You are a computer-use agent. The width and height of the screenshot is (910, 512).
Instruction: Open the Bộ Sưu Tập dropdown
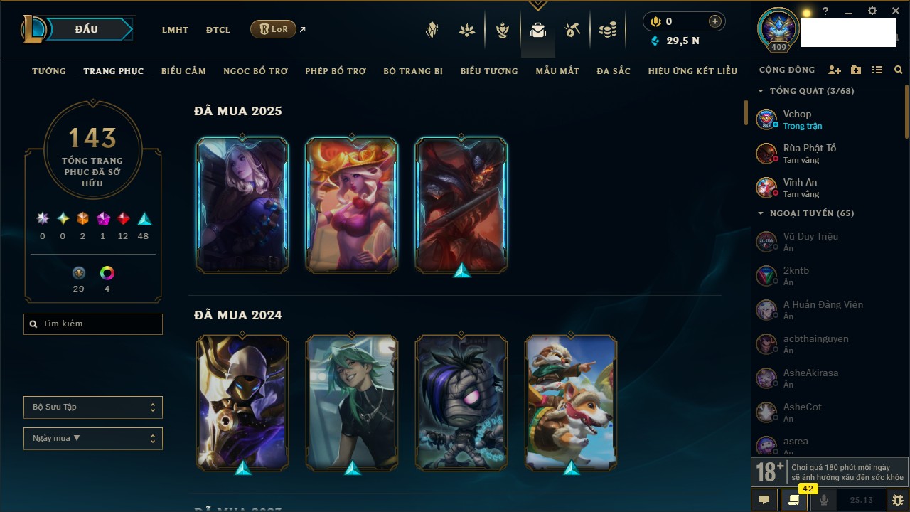(93, 407)
